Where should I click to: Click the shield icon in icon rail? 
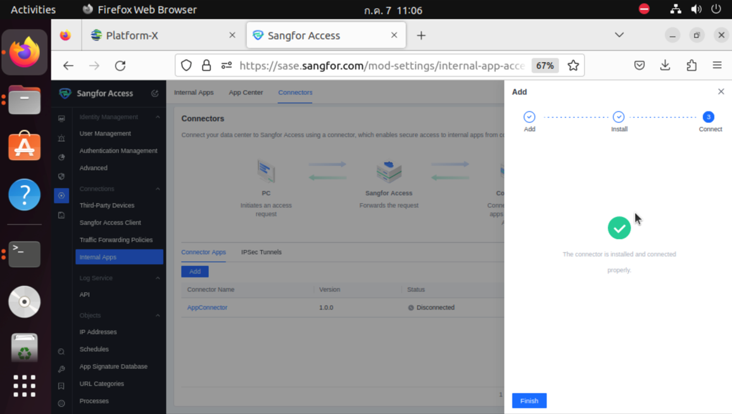click(x=61, y=177)
